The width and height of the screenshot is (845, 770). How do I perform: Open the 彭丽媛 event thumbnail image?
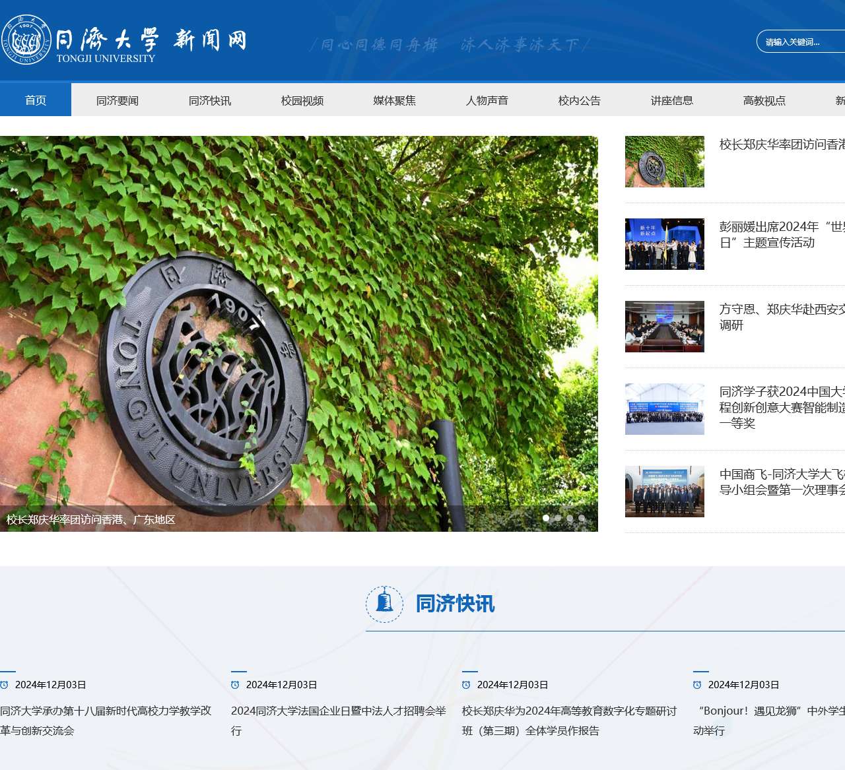point(664,244)
